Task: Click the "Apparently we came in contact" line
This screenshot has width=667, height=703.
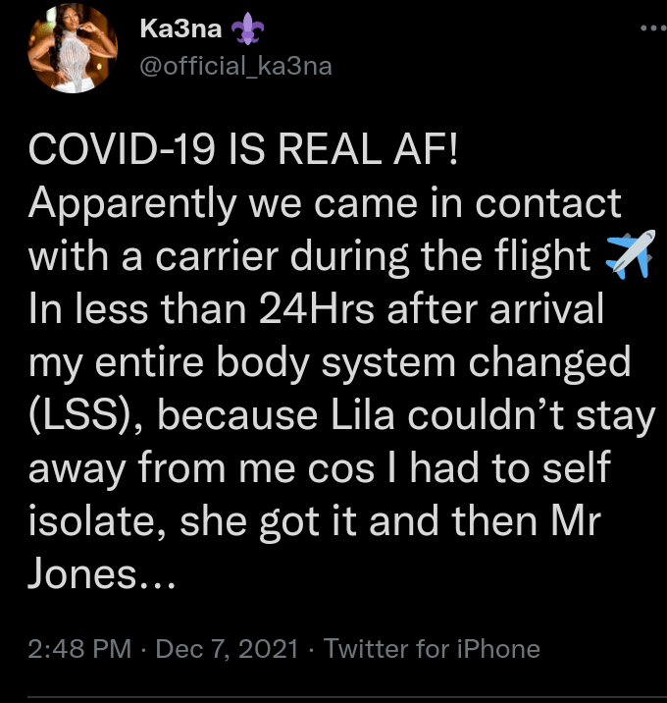Action: click(325, 203)
